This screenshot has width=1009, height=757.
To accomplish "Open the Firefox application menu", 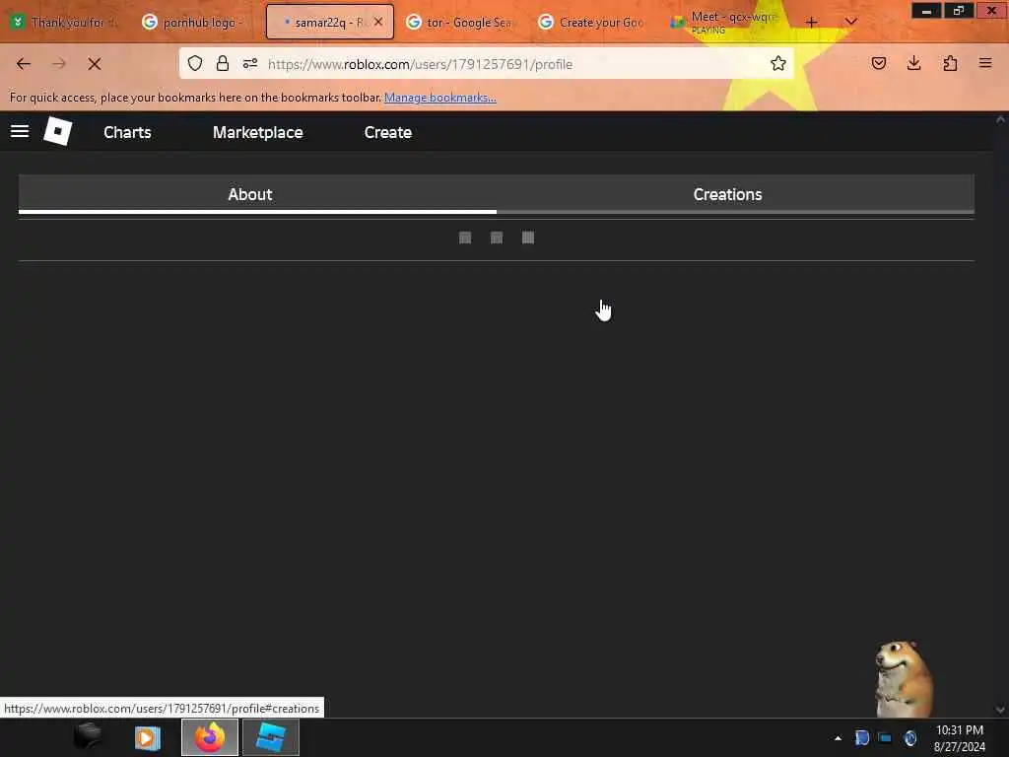I will tap(985, 63).
